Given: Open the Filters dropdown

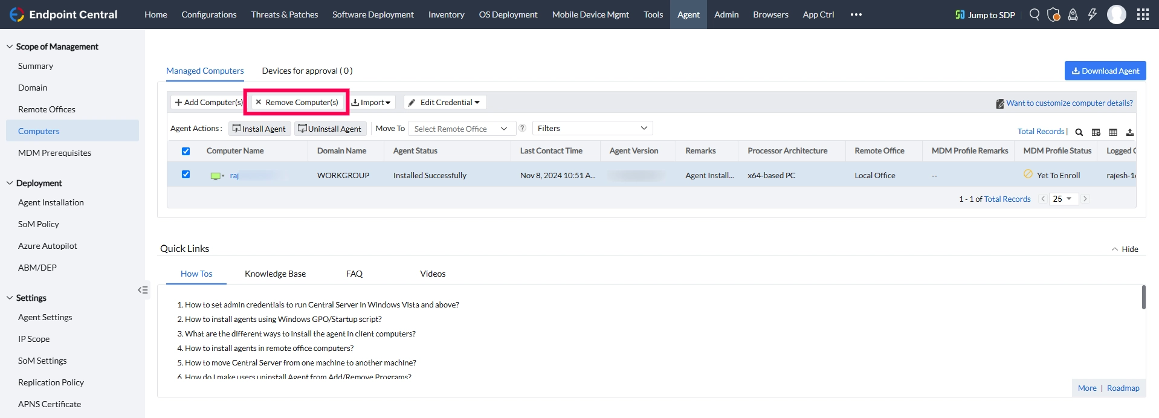Looking at the screenshot, I should coord(592,128).
